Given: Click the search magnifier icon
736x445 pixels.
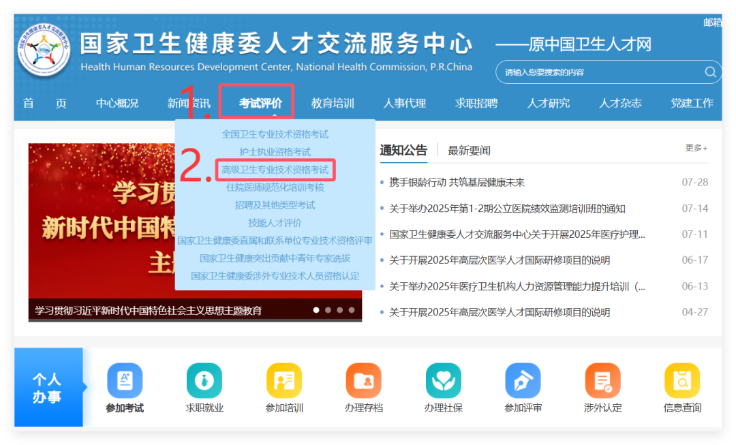Looking at the screenshot, I should pyautogui.click(x=710, y=72).
